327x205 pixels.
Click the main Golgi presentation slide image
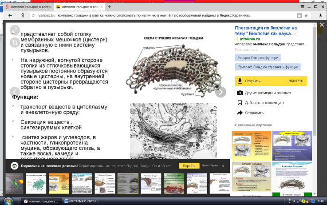coord(118,91)
